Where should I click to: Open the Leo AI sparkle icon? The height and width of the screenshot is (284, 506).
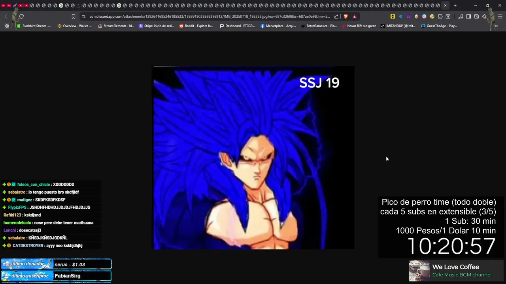pos(484,17)
